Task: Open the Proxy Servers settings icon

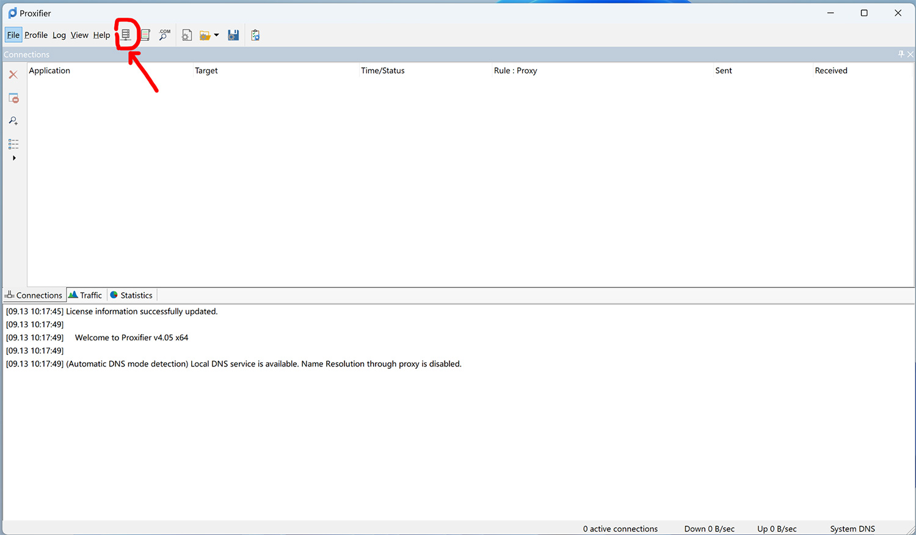Action: [x=126, y=35]
